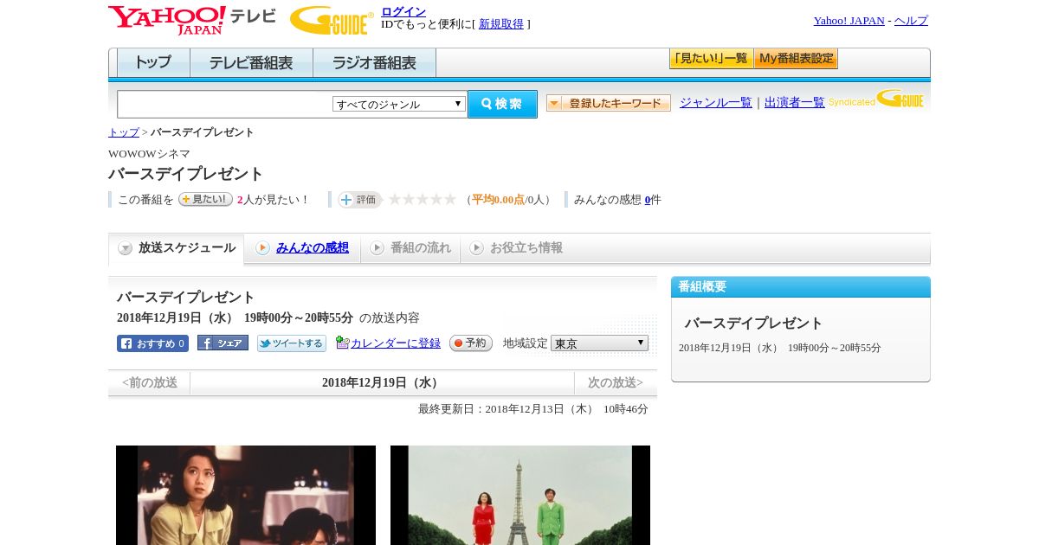Screen dimensions: 1039x545
Task: Click the 2018年12月19日(水) date bar text
Action: [x=383, y=383]
